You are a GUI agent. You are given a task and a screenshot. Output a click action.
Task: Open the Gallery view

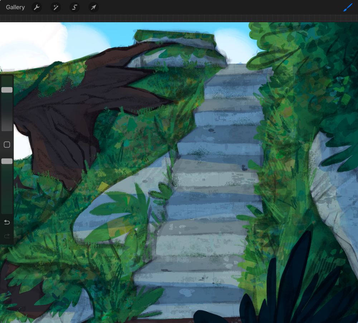tap(15, 7)
